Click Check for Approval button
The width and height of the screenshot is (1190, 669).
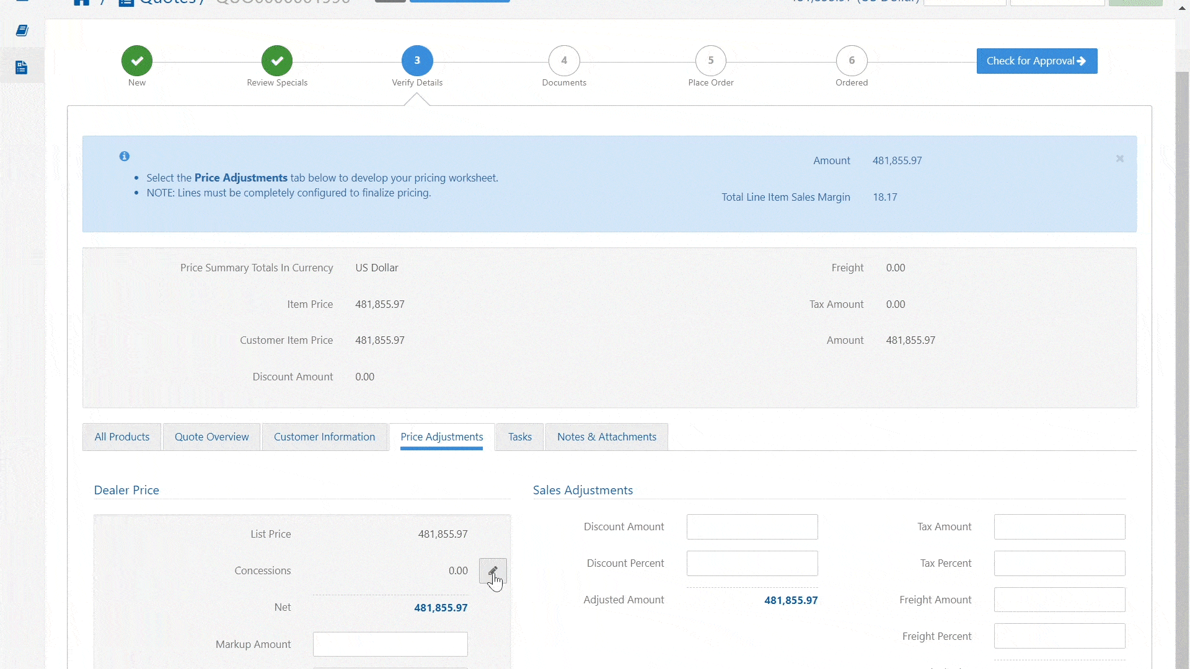point(1036,61)
